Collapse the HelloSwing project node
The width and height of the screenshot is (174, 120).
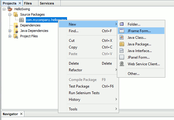click(4, 9)
